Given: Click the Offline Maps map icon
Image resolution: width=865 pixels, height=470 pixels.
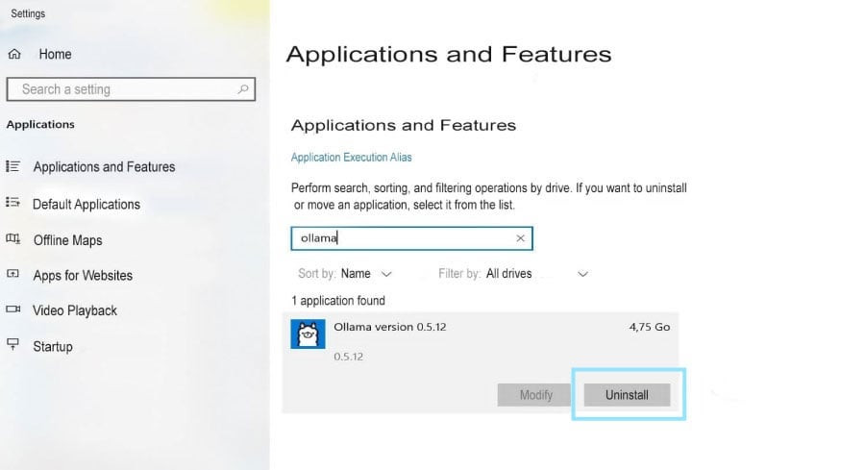Looking at the screenshot, I should coord(12,239).
